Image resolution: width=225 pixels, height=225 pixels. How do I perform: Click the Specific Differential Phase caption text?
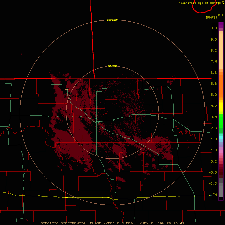(112, 223)
